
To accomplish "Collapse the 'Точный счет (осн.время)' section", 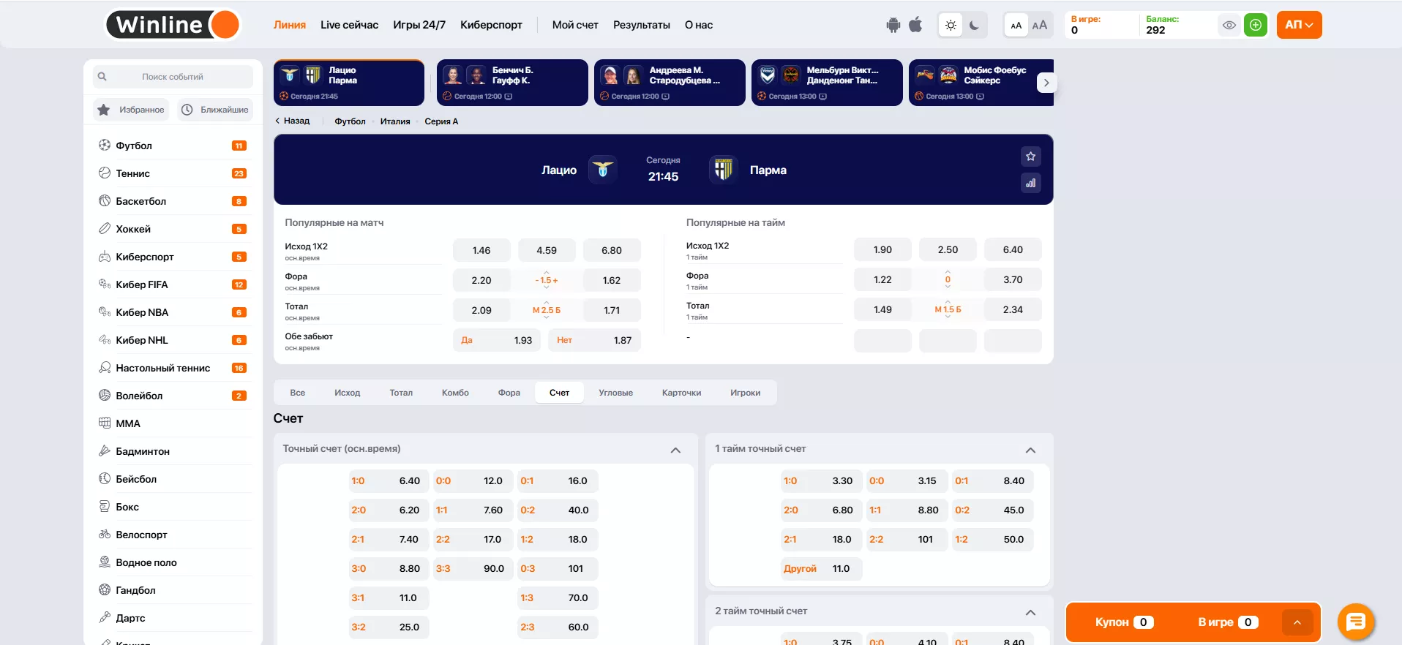I will coord(675,450).
